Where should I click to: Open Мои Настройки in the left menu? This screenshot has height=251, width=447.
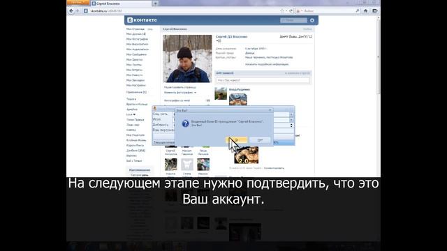tap(136, 85)
